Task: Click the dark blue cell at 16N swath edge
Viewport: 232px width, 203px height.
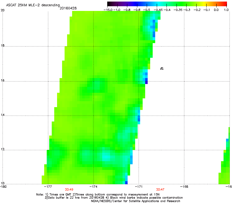Action: 146,81
